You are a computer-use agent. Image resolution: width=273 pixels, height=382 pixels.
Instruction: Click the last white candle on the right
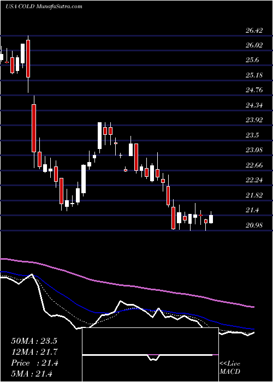211,219
